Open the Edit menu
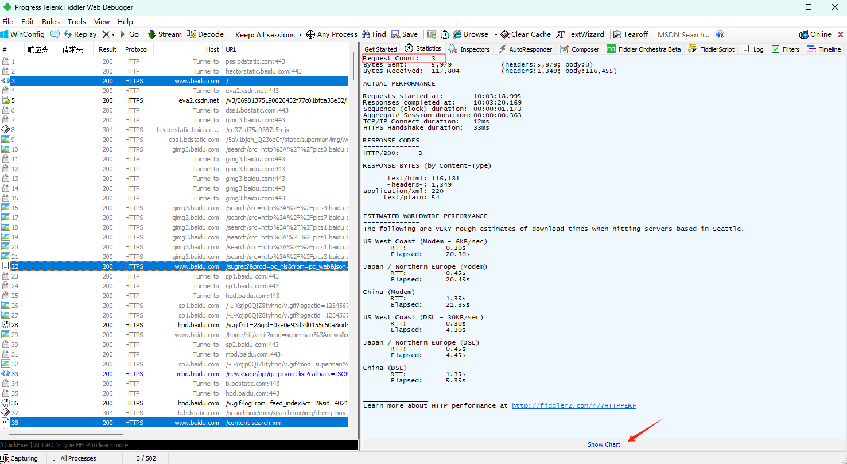Screen dimensions: 847x464 28,21
